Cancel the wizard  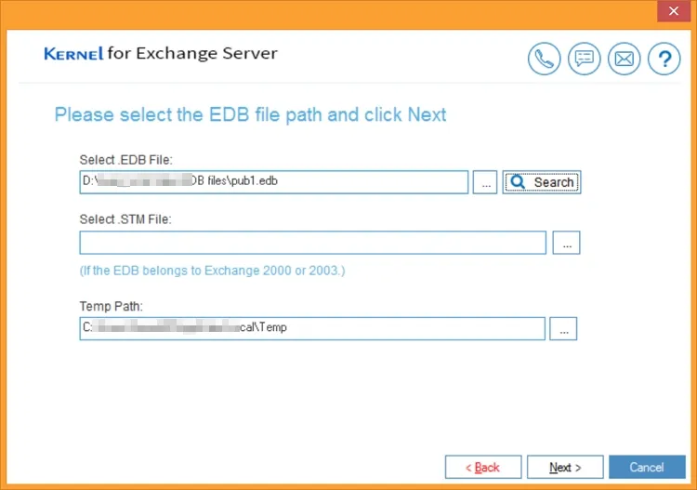point(647,467)
